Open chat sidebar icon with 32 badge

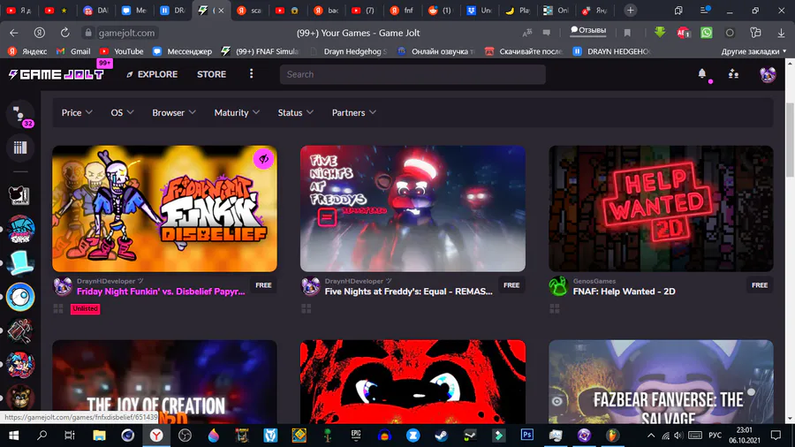(x=20, y=115)
